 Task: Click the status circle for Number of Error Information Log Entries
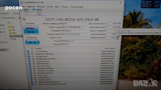[x=32, y=84]
